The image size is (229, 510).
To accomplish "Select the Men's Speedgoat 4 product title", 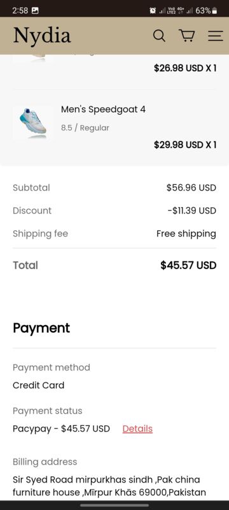I will (103, 109).
